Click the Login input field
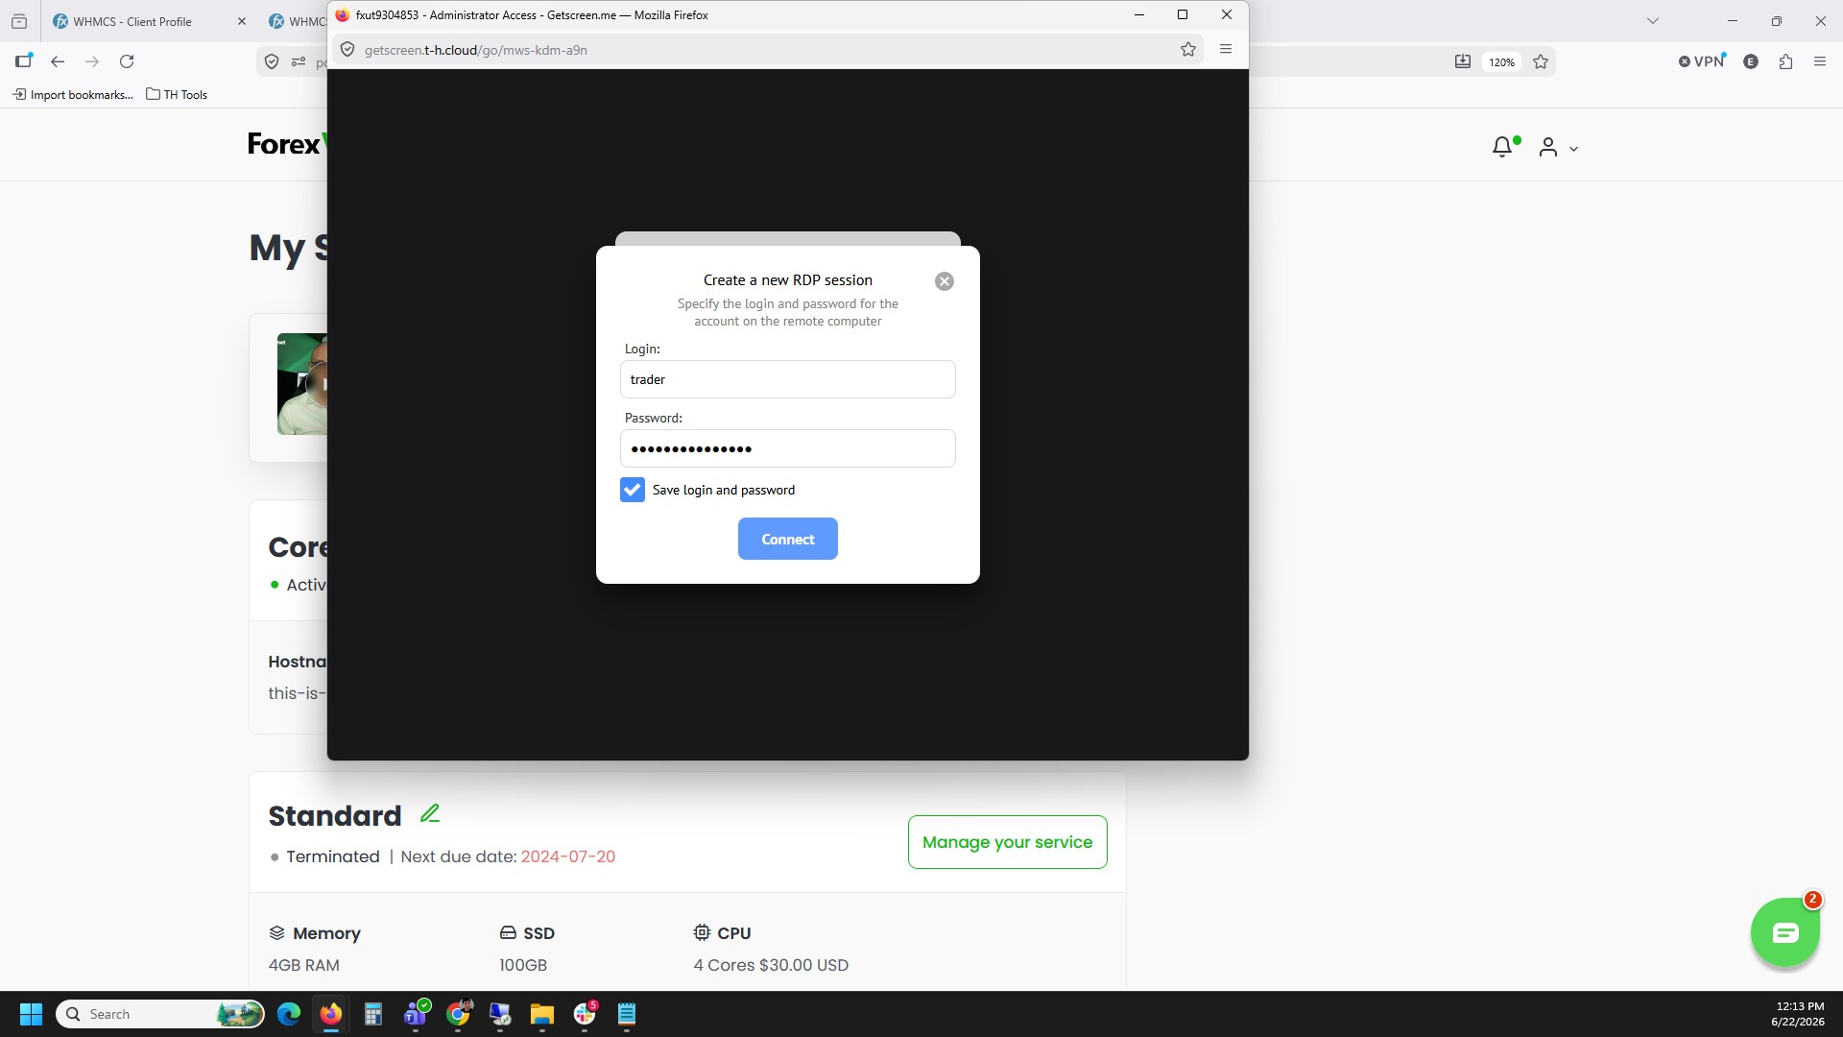The height and width of the screenshot is (1037, 1843). pos(787,379)
